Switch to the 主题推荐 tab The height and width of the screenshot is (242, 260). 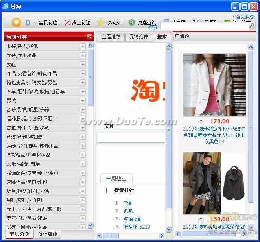[x=111, y=37]
